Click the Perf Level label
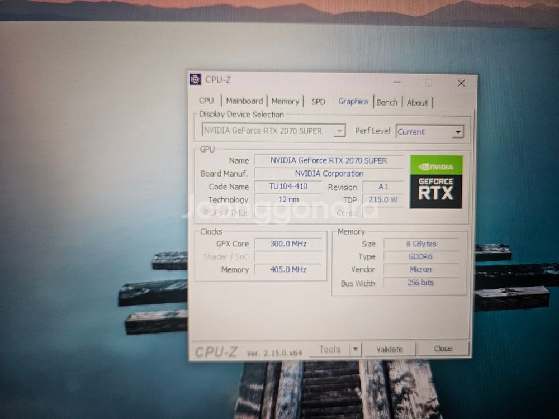Screen dimensions: 559x419 point(372,131)
